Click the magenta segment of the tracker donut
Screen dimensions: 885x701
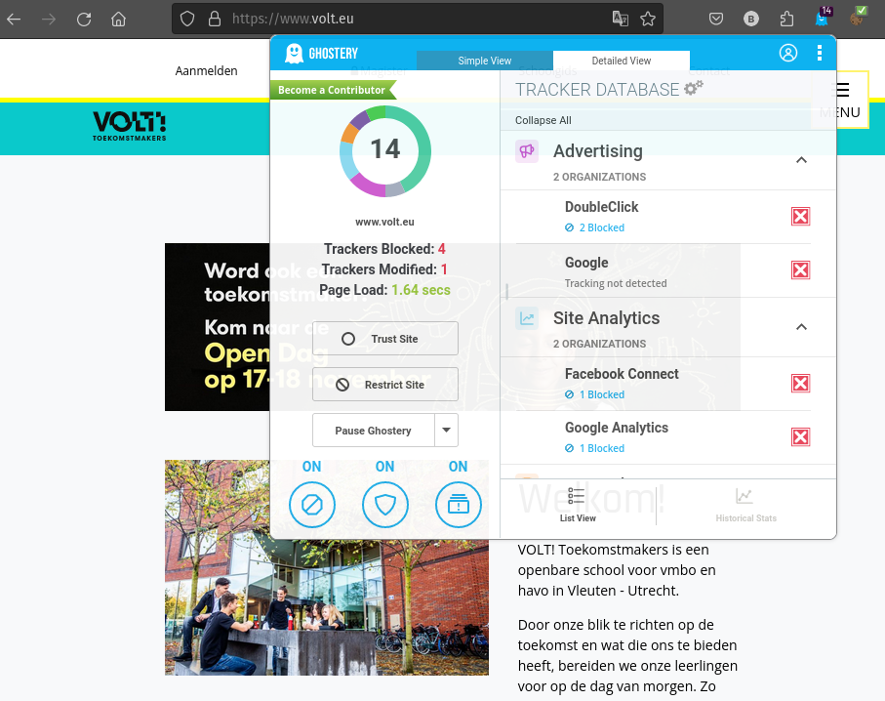click(x=368, y=185)
